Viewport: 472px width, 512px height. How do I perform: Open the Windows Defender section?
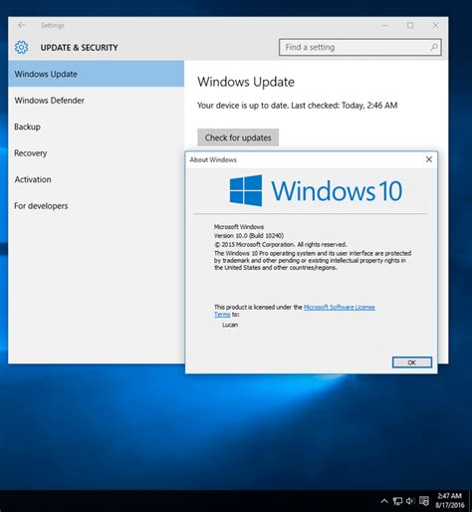click(x=96, y=101)
